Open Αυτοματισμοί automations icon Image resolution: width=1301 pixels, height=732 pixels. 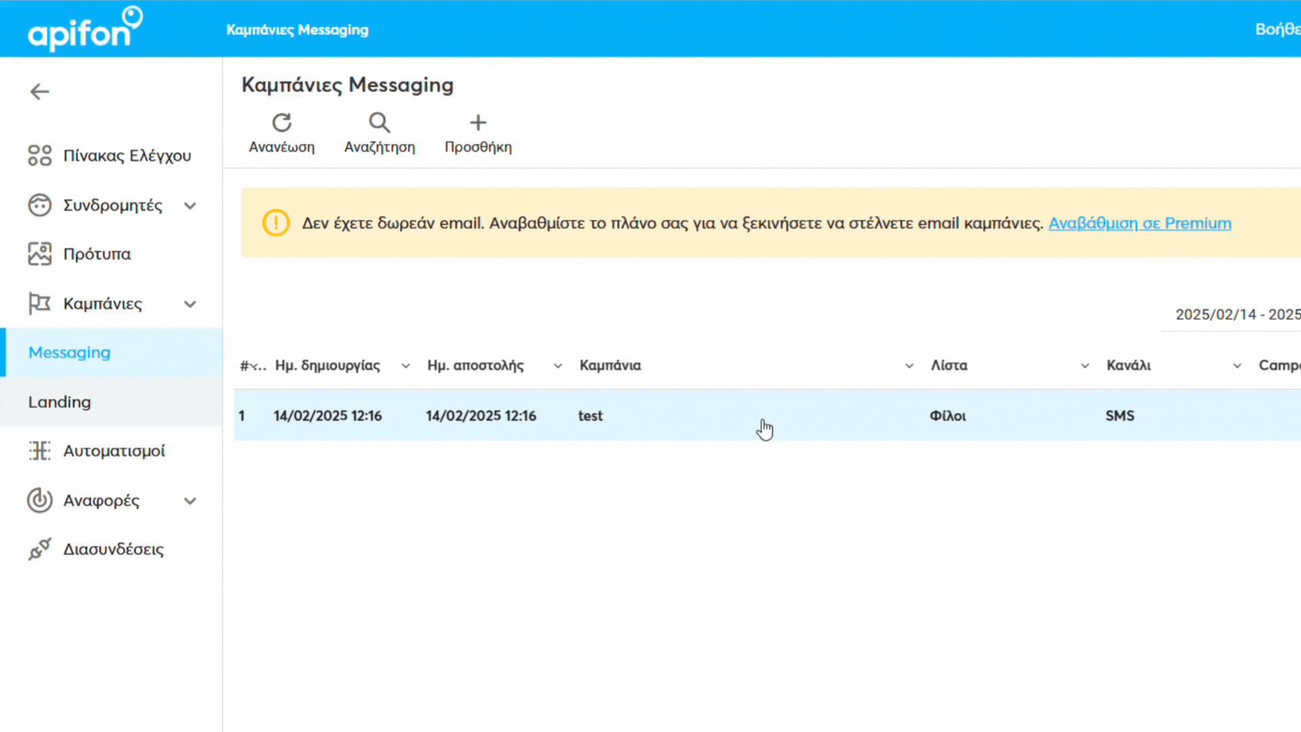(x=40, y=451)
